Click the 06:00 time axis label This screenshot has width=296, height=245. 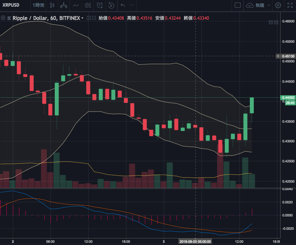tap(51, 242)
